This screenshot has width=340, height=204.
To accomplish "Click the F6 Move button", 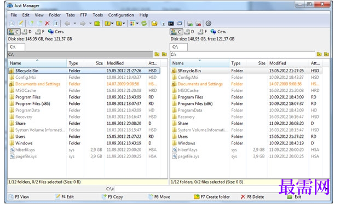I will [x=159, y=197].
